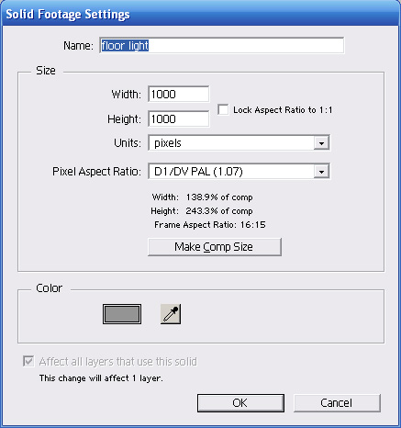
Task: Click the 'Pixel Aspect Ratio:' label
Action: (x=97, y=172)
